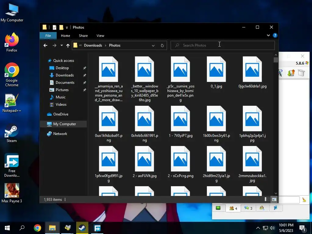
Task: Click the Back navigation arrow
Action: (x=45, y=45)
